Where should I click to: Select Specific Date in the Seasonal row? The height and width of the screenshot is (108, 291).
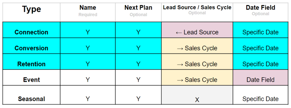click(260, 99)
